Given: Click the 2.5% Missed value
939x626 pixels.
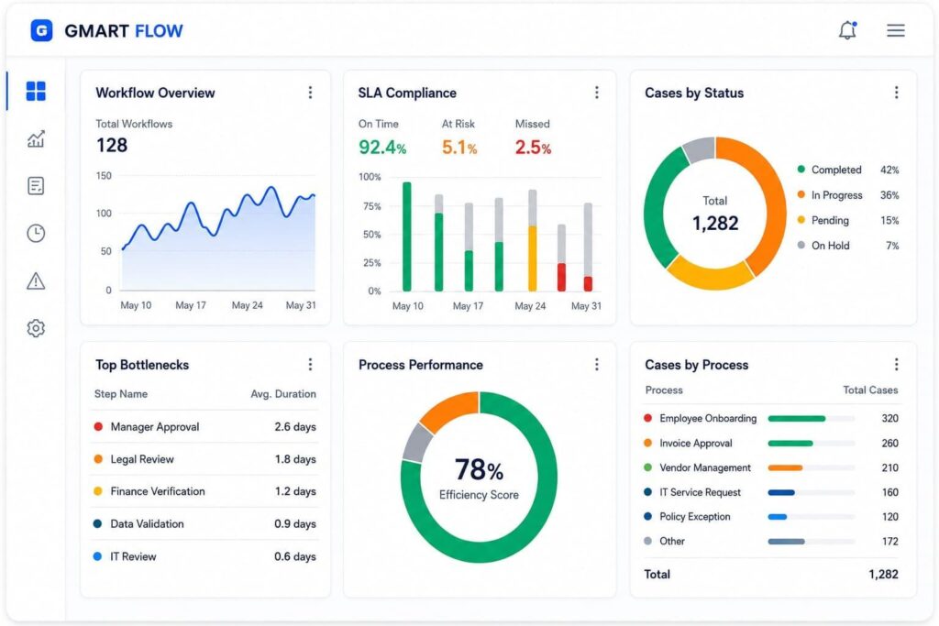Looking at the screenshot, I should pyautogui.click(x=533, y=148).
